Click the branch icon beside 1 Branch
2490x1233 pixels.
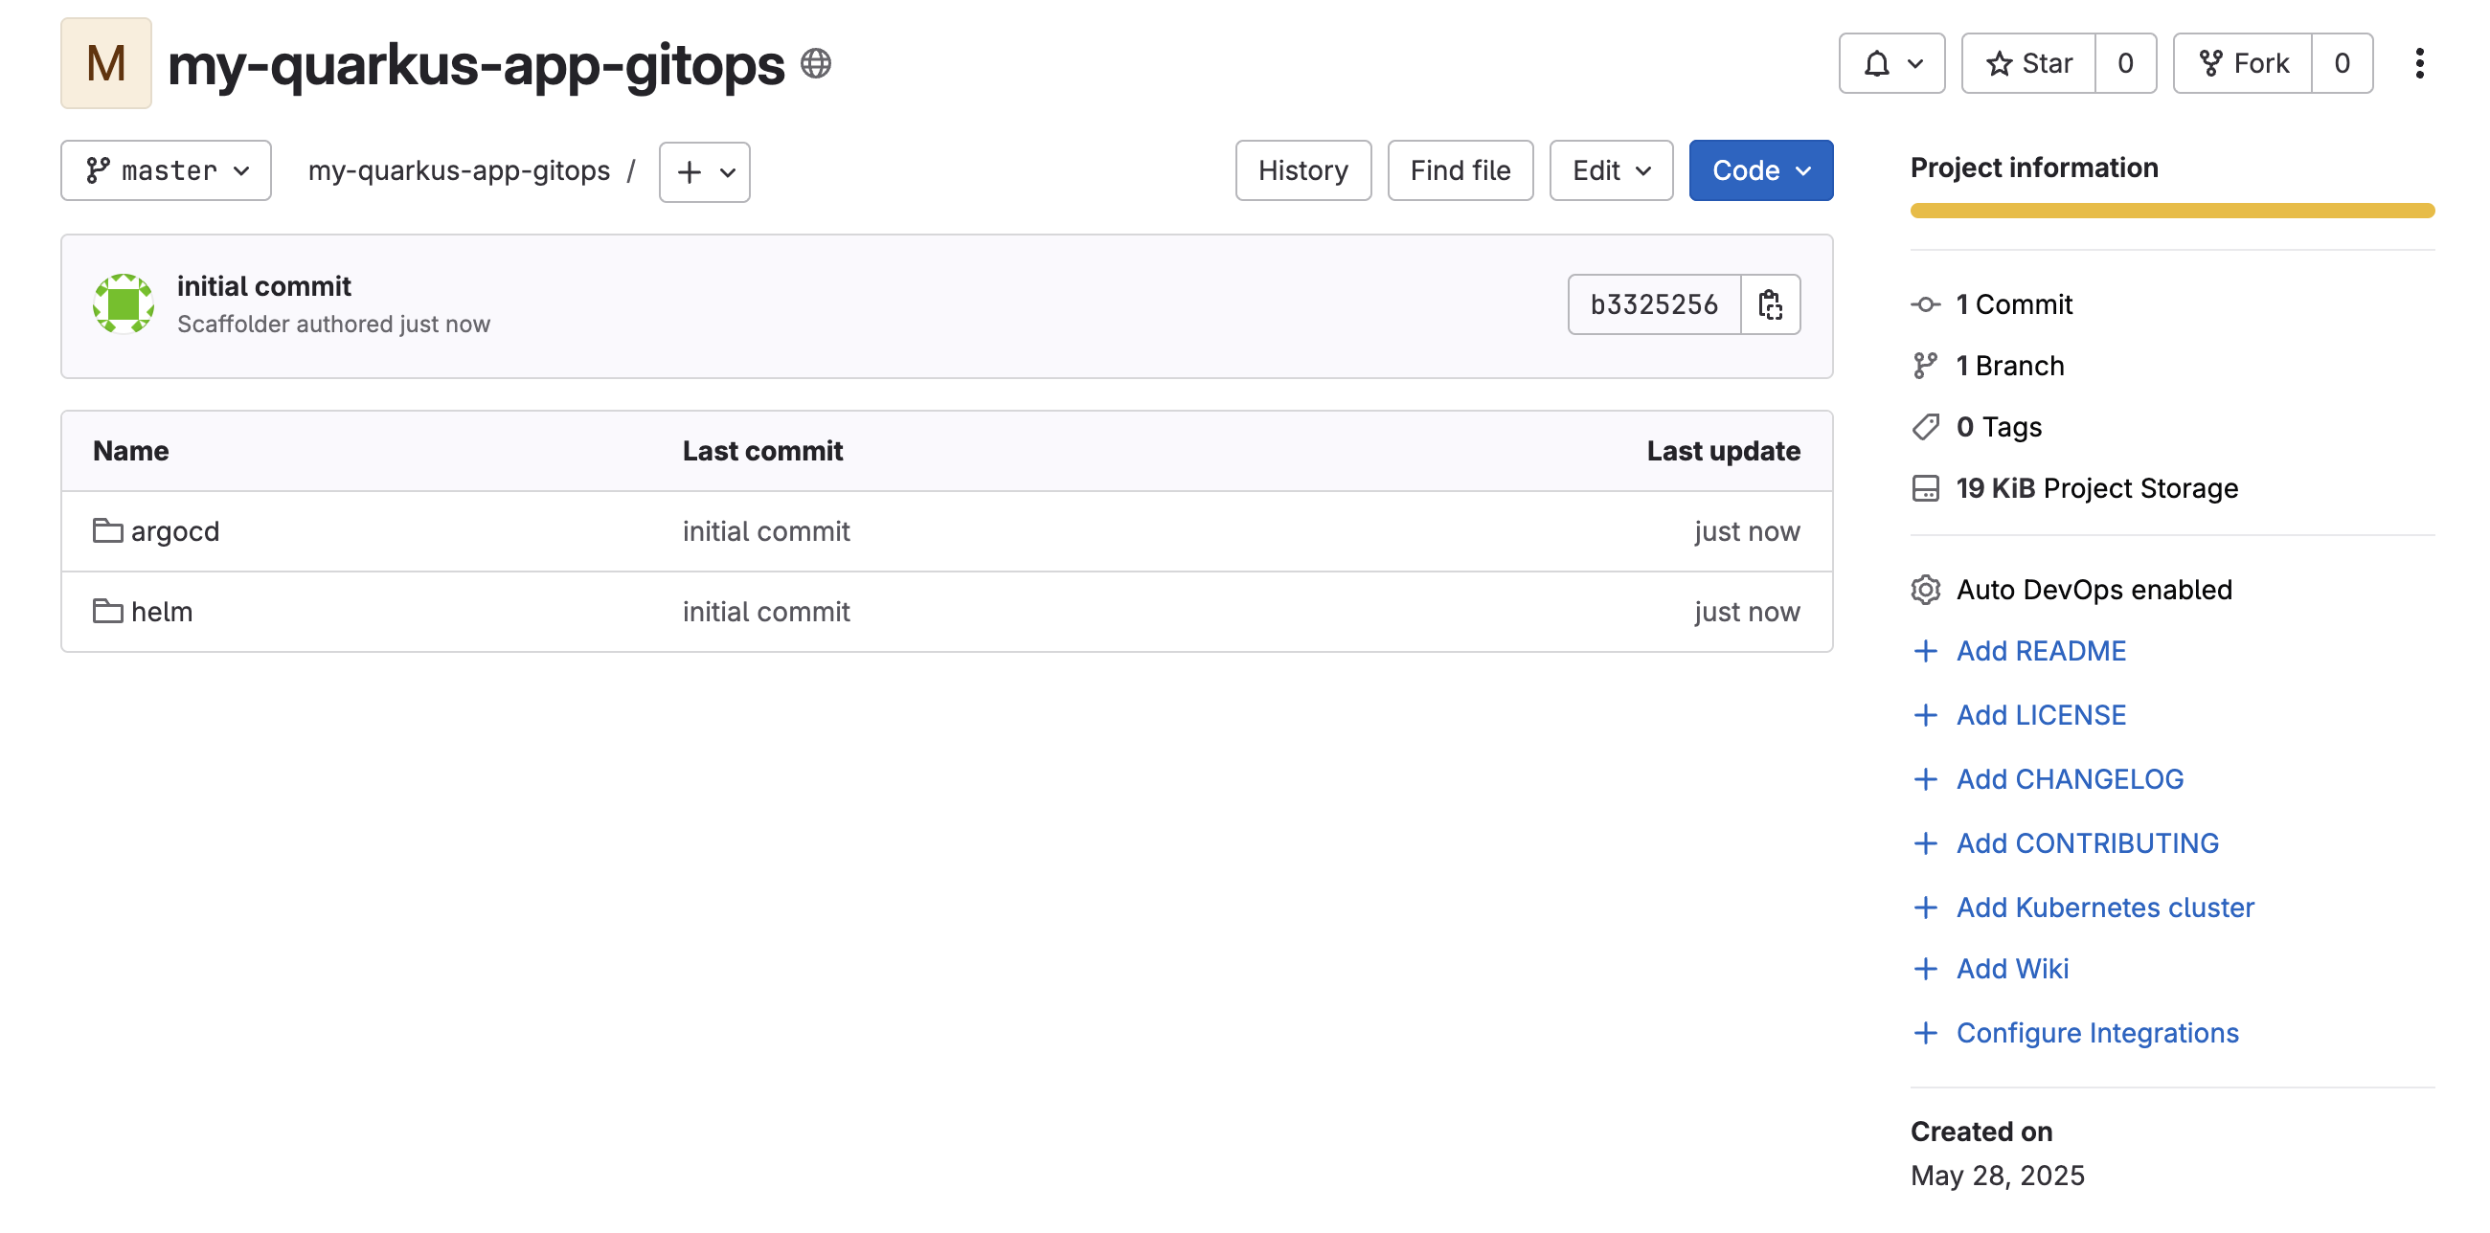pyautogui.click(x=1925, y=366)
